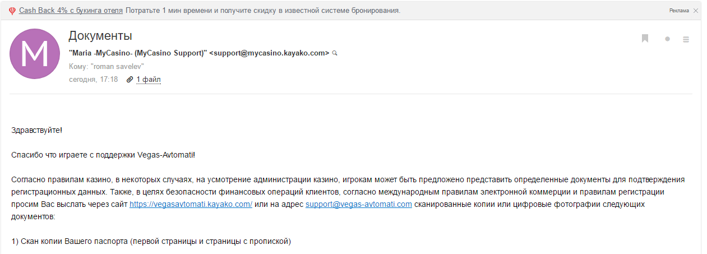Click the 'Реклама' label
The width and height of the screenshot is (707, 254).
point(679,11)
